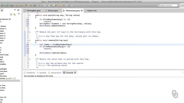
Task: Click the Open Type folder icon
Action: [26, 5]
